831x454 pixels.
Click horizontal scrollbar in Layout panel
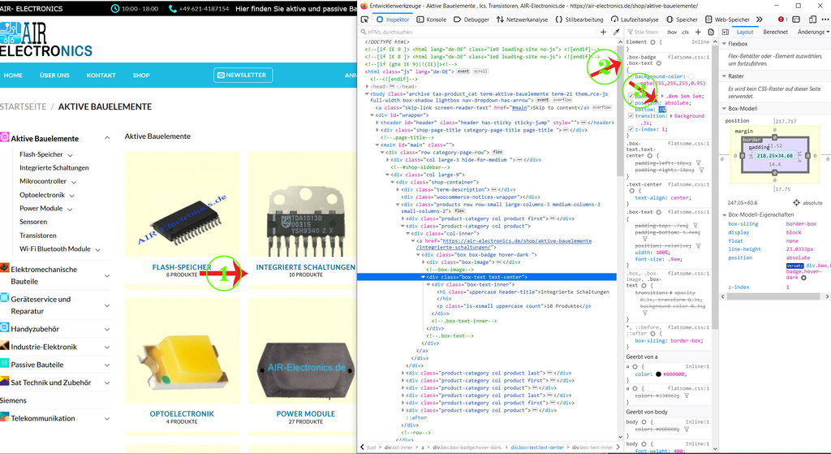773,297
